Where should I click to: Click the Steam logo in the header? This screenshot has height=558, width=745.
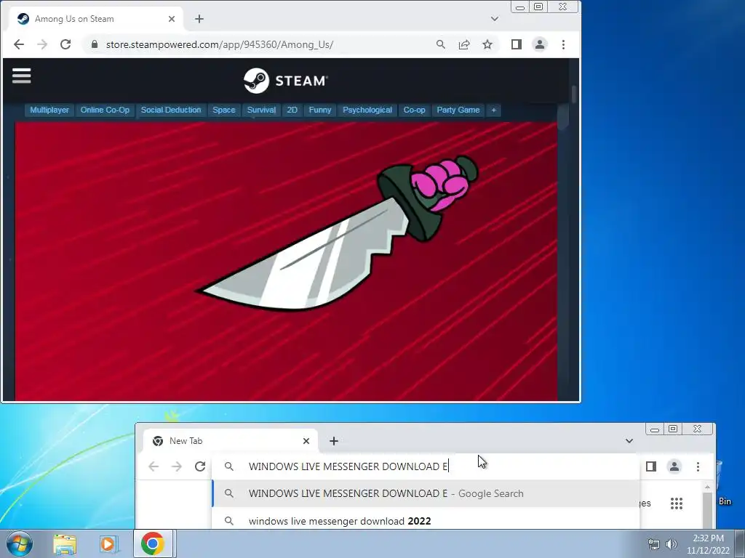(285, 81)
